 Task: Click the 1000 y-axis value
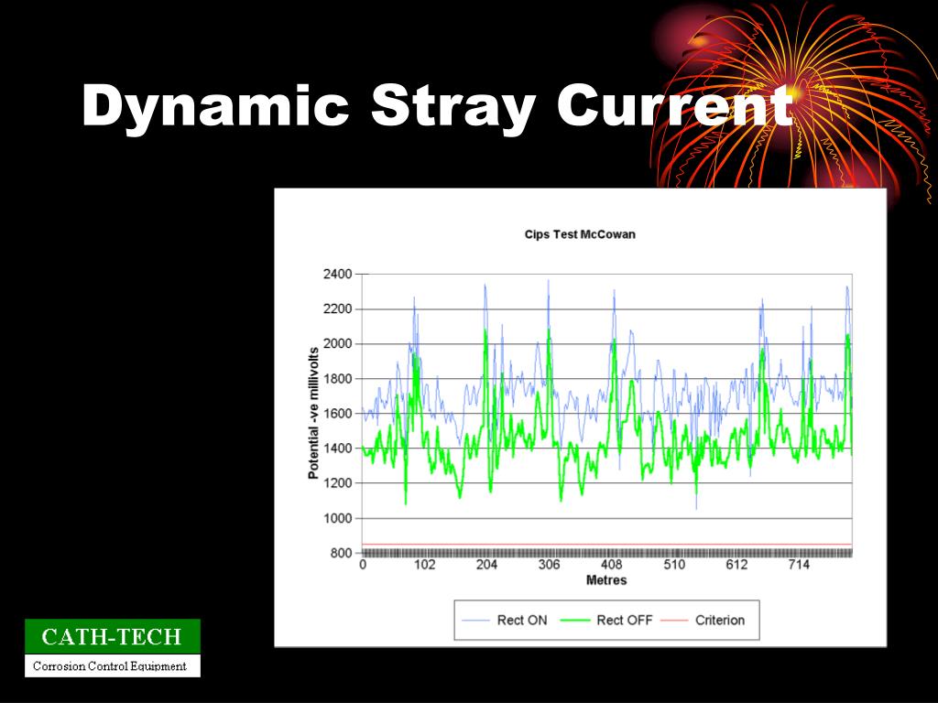pos(337,518)
